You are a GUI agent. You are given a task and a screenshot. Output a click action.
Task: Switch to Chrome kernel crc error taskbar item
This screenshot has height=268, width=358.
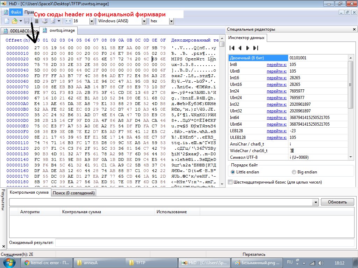point(47,263)
